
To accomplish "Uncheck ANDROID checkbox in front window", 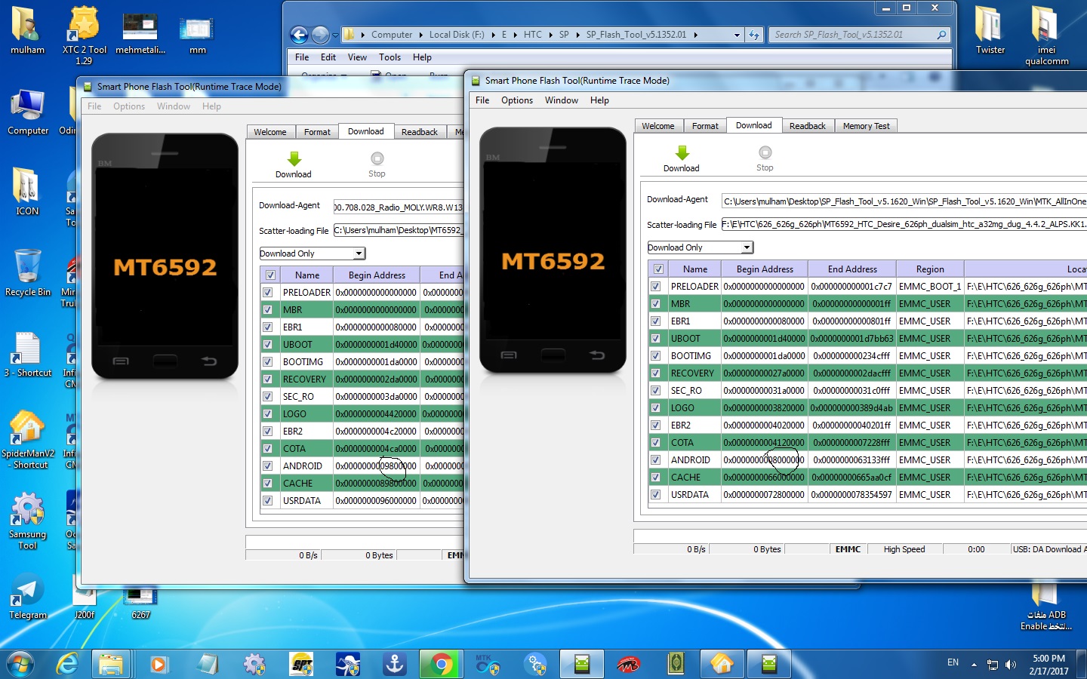I will point(656,460).
